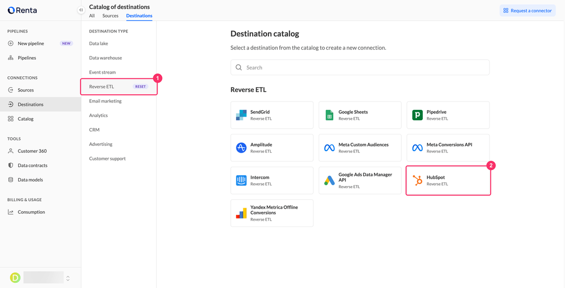Click the Destinations icon in sidebar
The image size is (565, 288).
point(10,105)
